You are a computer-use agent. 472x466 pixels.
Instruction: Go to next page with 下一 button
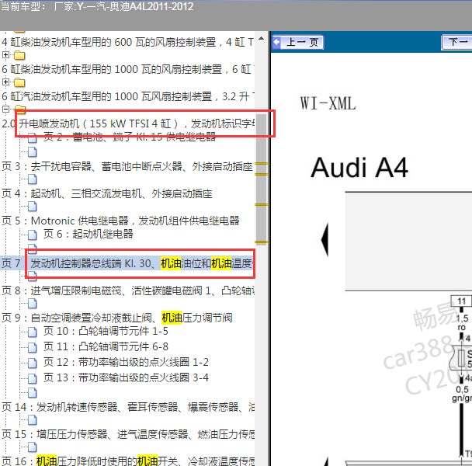pos(456,43)
